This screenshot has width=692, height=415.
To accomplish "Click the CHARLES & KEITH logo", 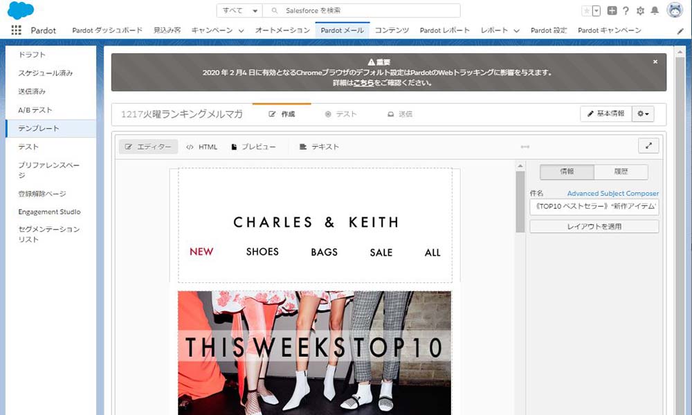I will click(x=316, y=222).
